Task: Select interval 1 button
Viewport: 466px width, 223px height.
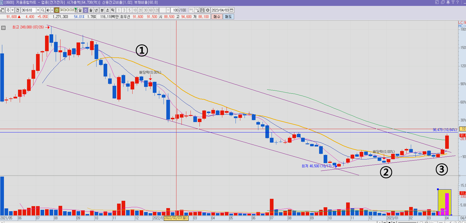Action: (119, 10)
